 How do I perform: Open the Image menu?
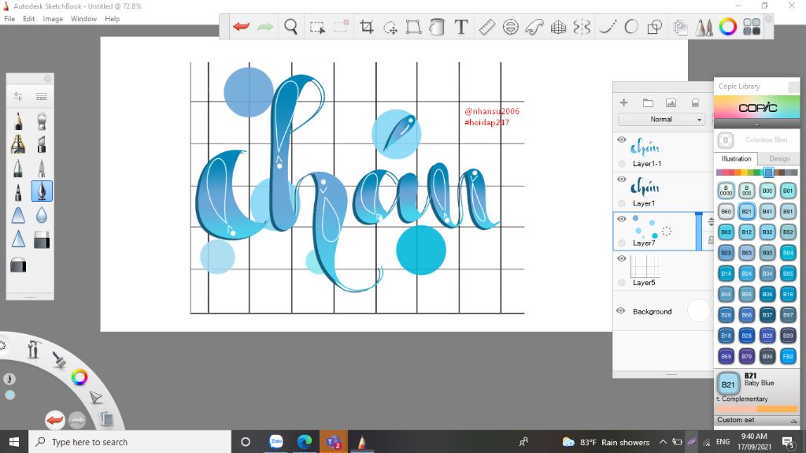point(53,19)
